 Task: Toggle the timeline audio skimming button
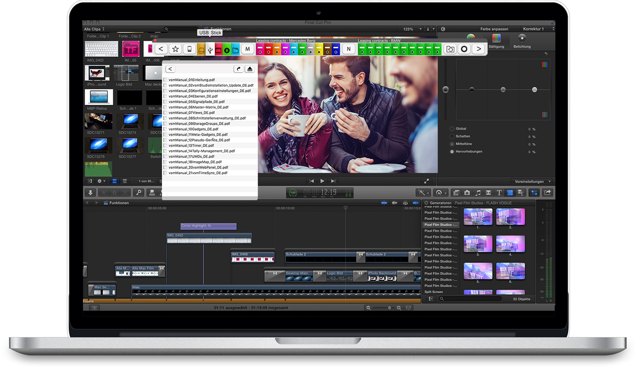(394, 203)
